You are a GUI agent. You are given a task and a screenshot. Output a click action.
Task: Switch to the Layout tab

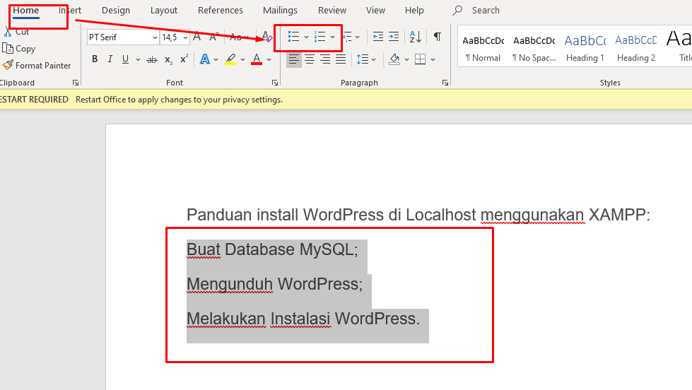pyautogui.click(x=164, y=10)
